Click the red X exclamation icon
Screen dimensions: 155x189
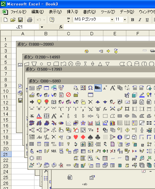point(113,151)
